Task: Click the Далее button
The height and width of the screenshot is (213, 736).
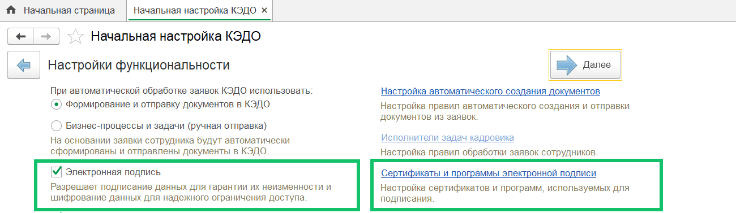Action: tap(585, 65)
